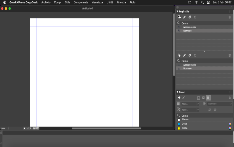
Task: Duplicate paragraph style sheet icon
Action: [x=190, y=17]
